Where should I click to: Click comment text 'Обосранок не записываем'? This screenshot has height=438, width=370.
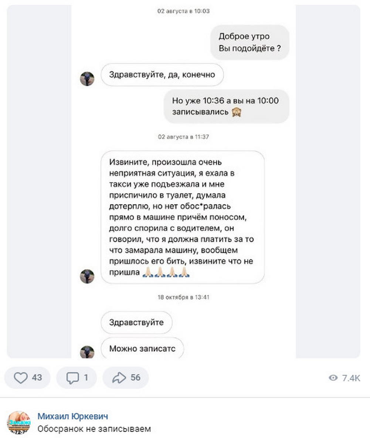[x=94, y=429]
